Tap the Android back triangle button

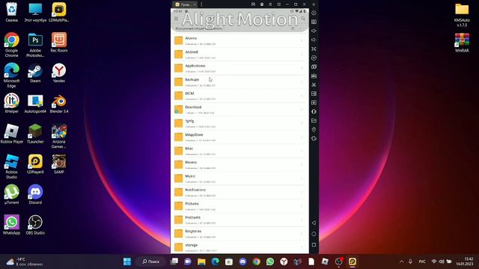pyautogui.click(x=314, y=223)
